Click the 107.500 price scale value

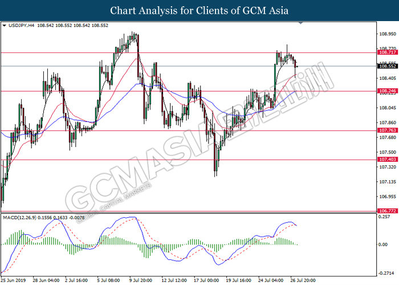click(x=388, y=152)
